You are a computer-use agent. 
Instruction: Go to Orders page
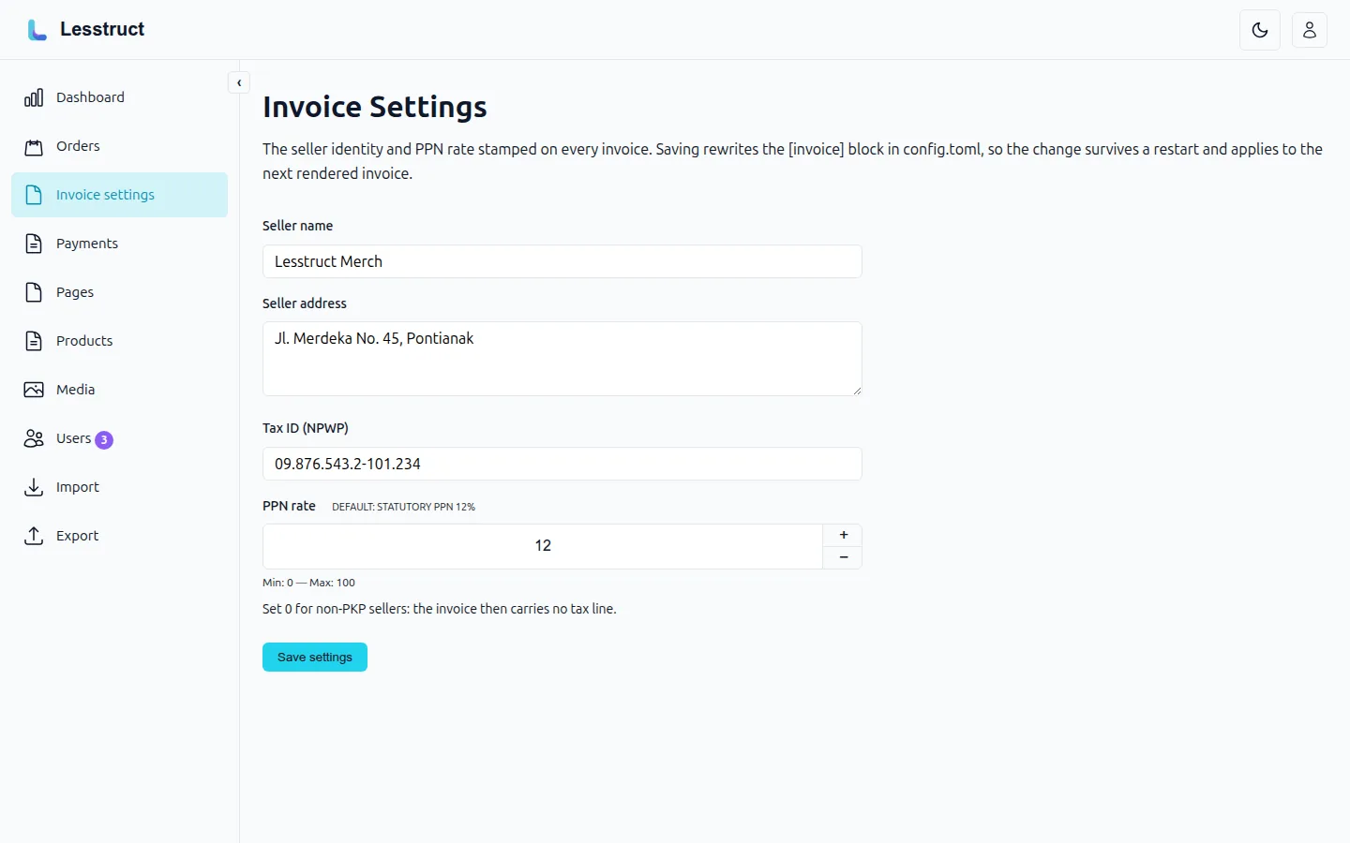tap(120, 146)
